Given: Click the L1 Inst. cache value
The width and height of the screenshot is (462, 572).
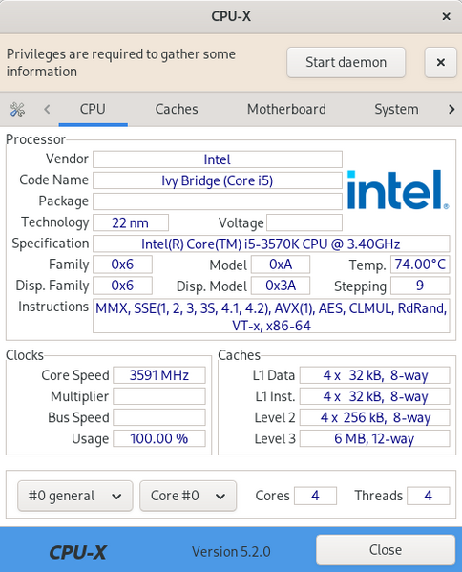Looking at the screenshot, I should point(375,396).
